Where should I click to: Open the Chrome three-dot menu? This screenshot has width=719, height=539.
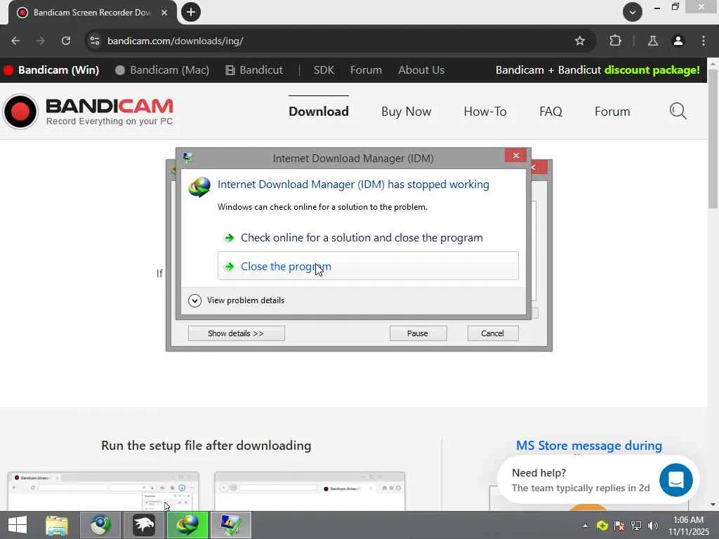pos(704,41)
